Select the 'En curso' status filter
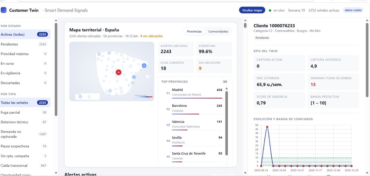Viewport: 370px width, 176px height. (25, 63)
